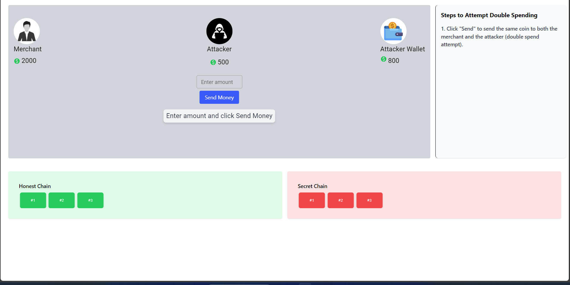The image size is (570, 285).
Task: Focus the Enter amount input field
Action: (219, 82)
